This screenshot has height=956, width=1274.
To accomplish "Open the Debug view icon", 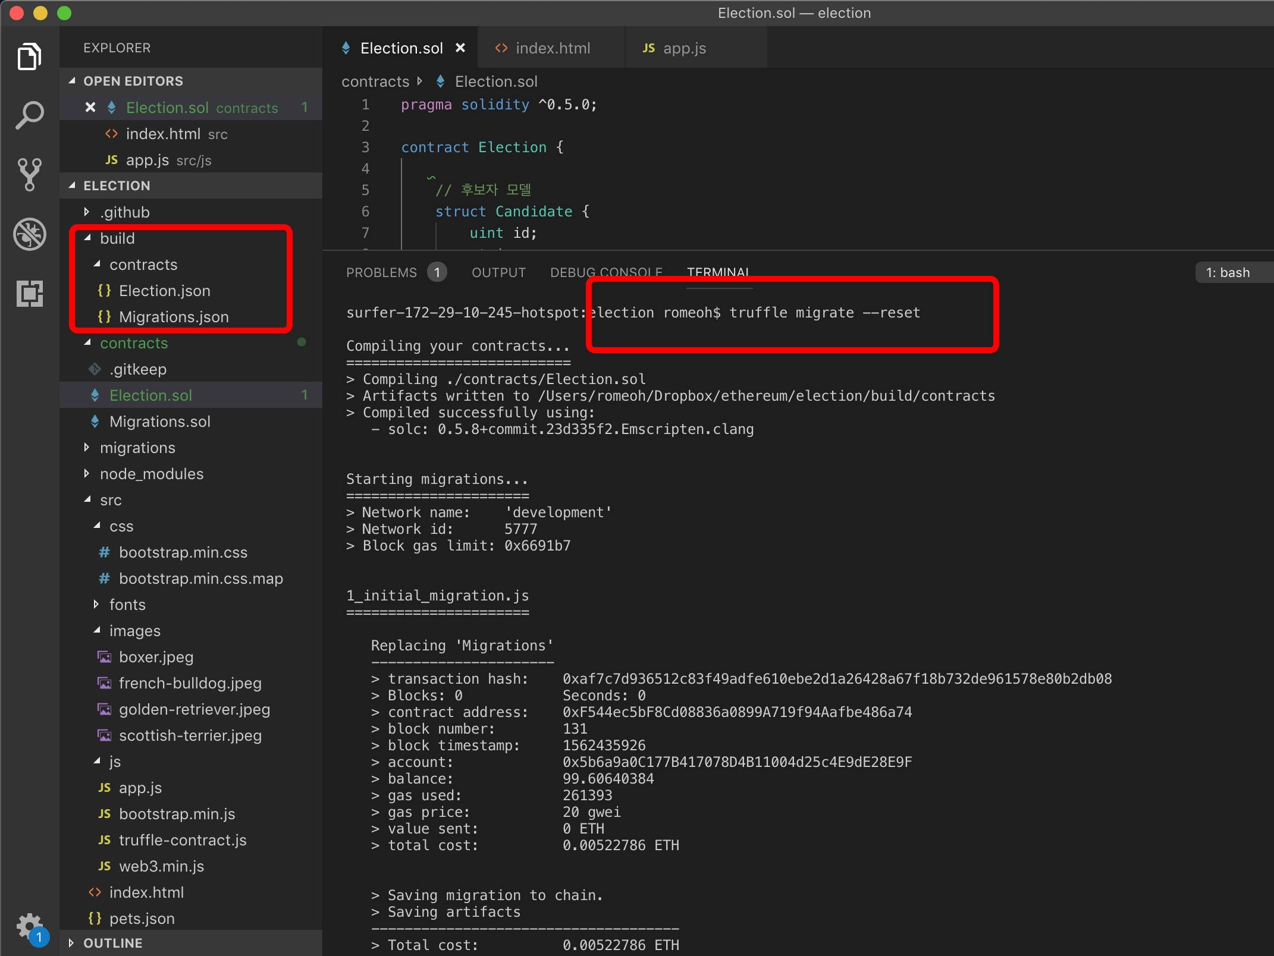I will coord(29,234).
